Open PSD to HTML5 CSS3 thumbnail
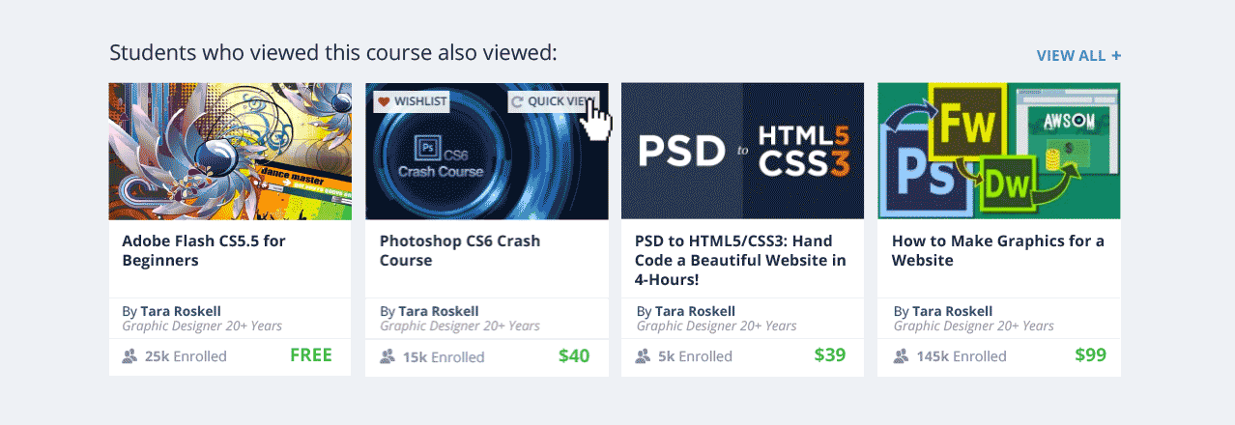The width and height of the screenshot is (1235, 425). (x=742, y=151)
